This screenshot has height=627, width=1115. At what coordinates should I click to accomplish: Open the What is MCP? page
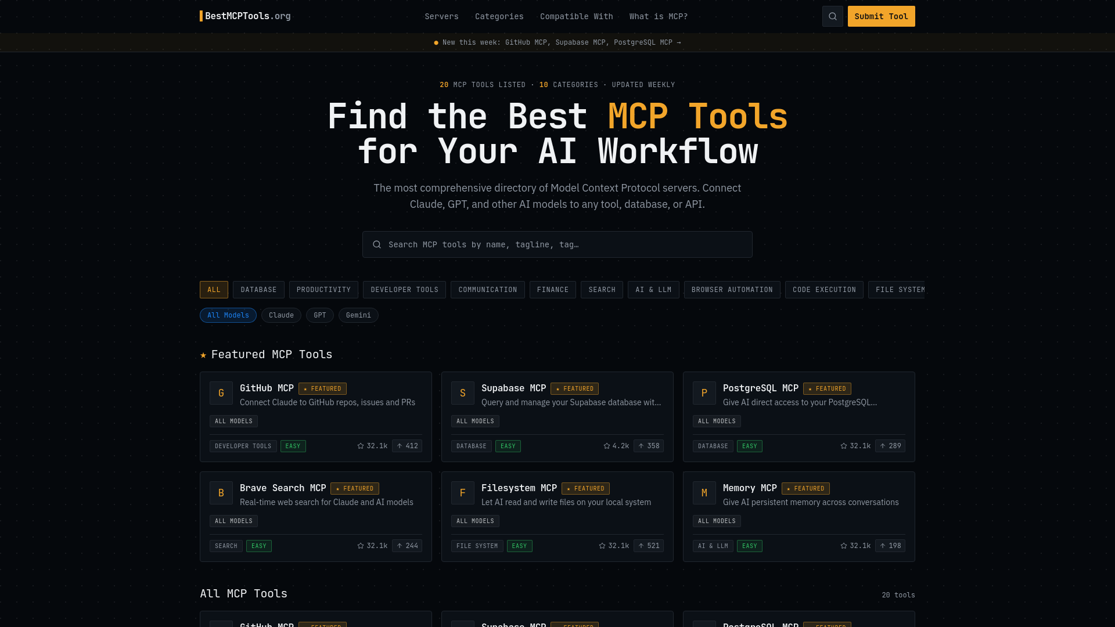point(659,16)
